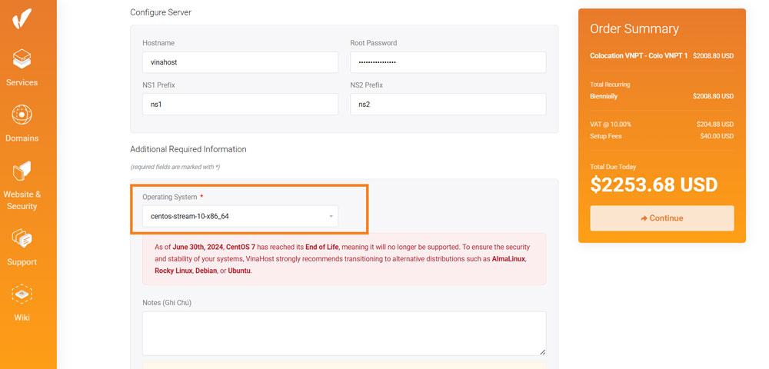Click the Website & Security menu label
Image resolution: width=769 pixels, height=369 pixels.
tap(22, 200)
